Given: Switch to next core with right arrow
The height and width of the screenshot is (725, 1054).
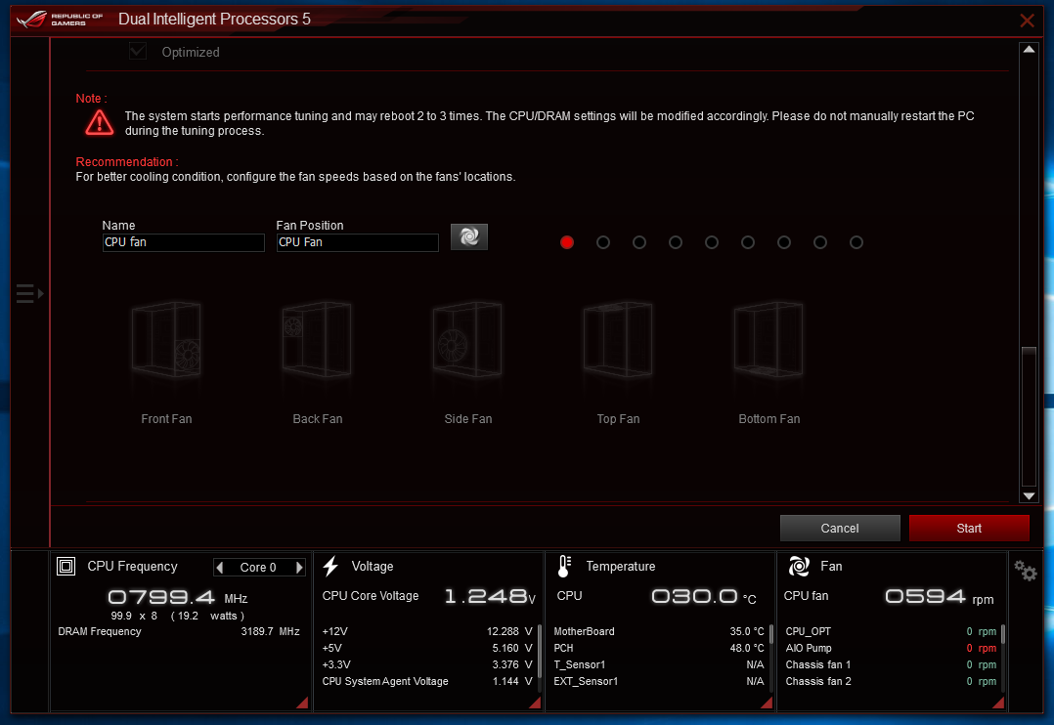Looking at the screenshot, I should point(299,568).
